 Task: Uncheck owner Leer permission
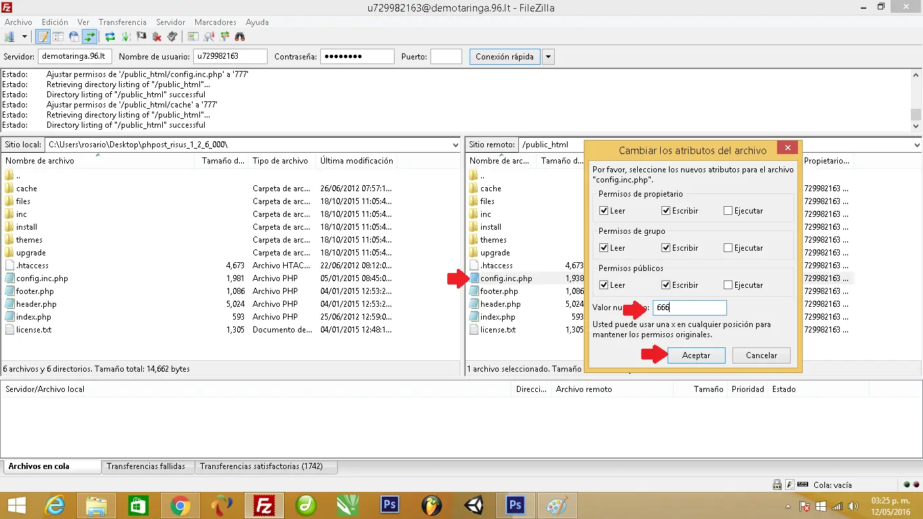point(603,211)
